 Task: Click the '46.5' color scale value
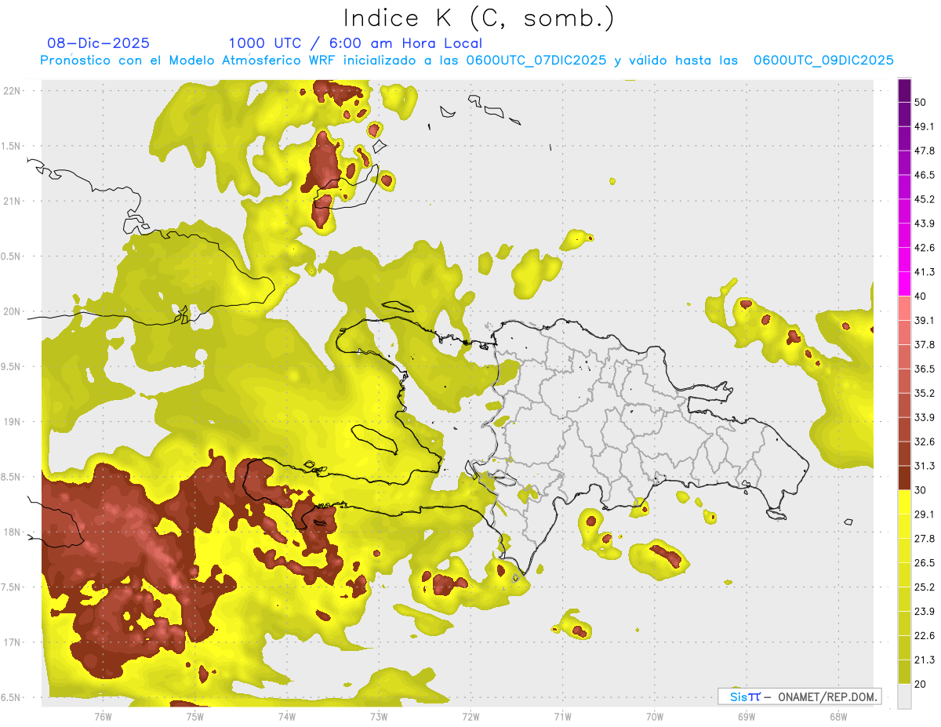click(x=925, y=176)
